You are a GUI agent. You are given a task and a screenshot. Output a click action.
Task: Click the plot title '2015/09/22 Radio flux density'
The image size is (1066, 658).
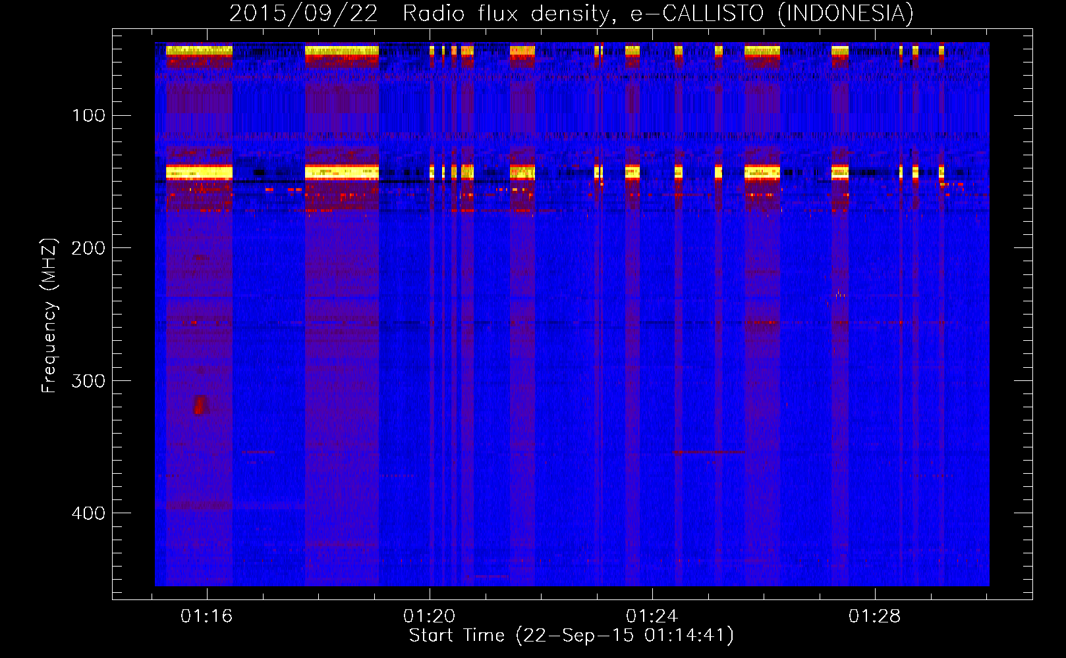572,13
